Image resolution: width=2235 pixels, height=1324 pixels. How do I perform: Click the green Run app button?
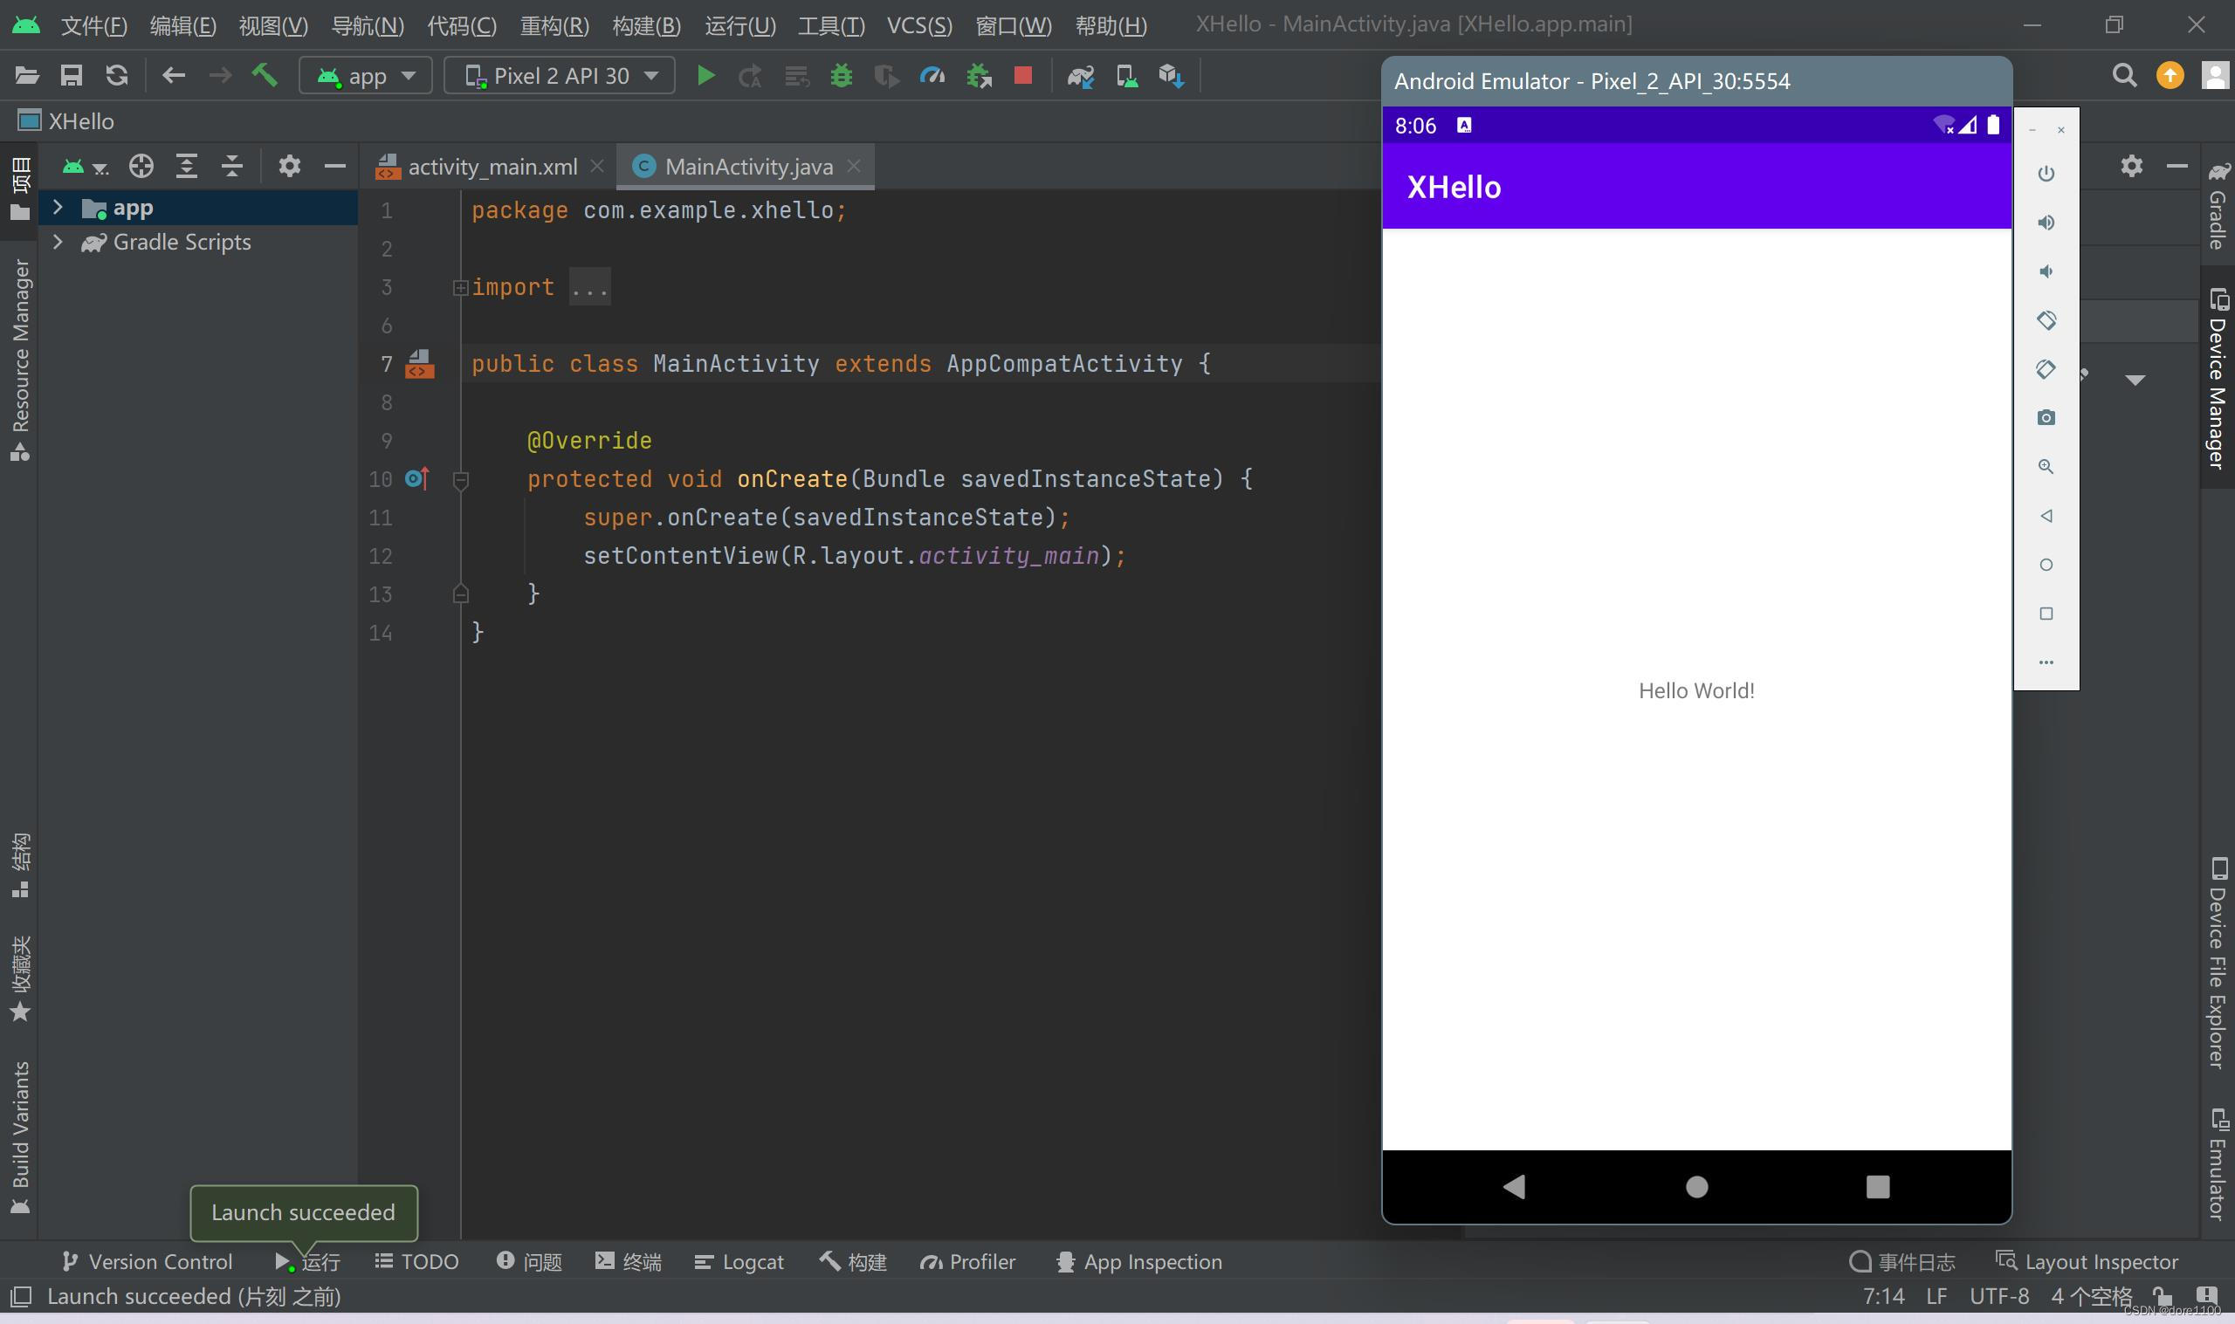tap(705, 76)
